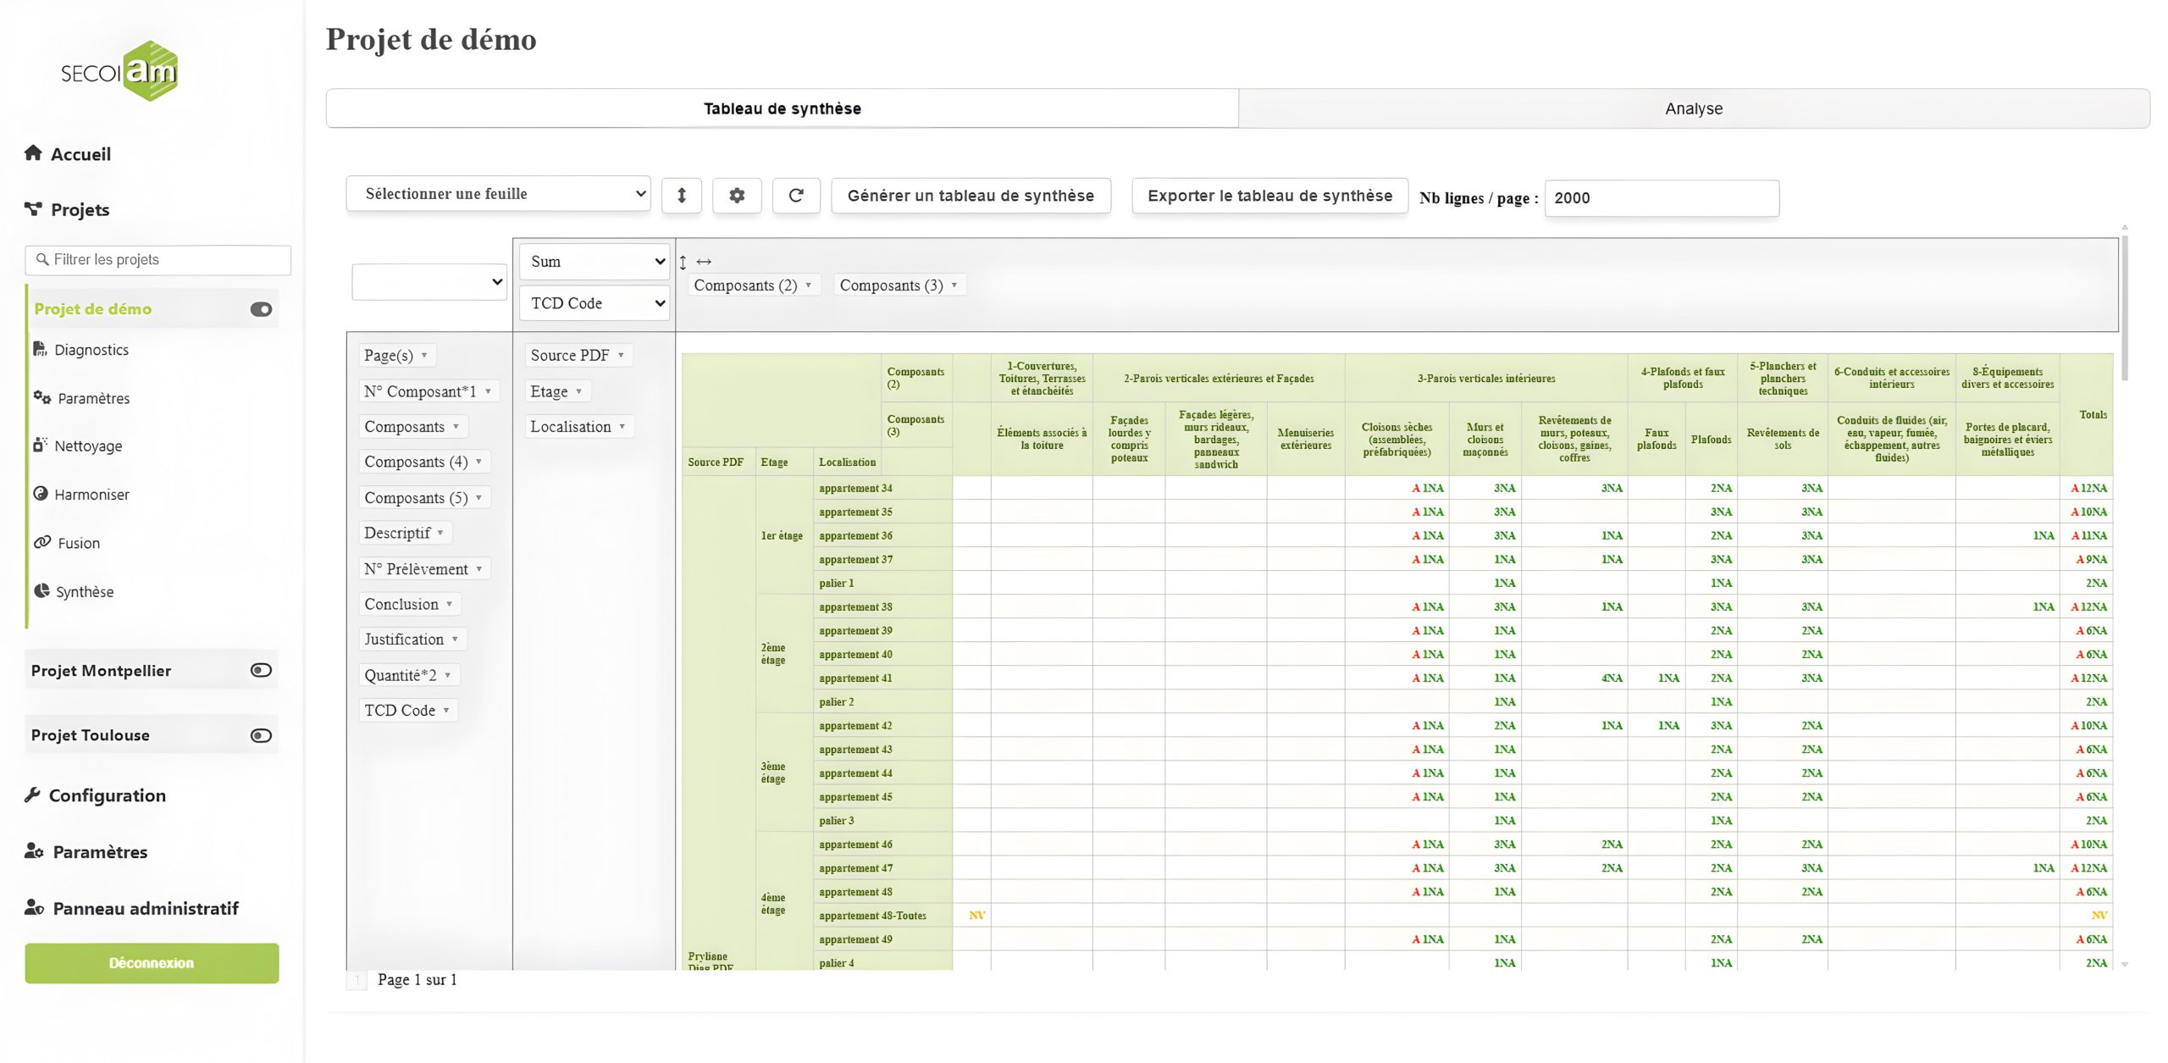Click the Synthèse pie chart icon
Image resolution: width=2168 pixels, height=1063 pixels.
click(41, 590)
